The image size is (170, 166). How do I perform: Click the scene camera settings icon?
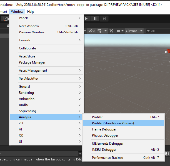pyautogui.click(x=118, y=31)
